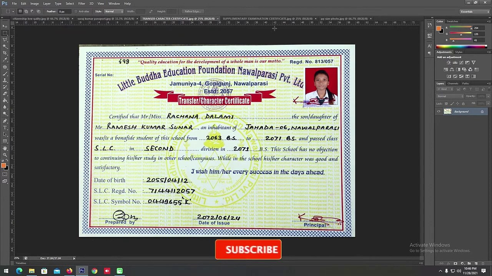492x276 pixels.
Task: Select the Eyedropper tool
Action: tap(5, 60)
